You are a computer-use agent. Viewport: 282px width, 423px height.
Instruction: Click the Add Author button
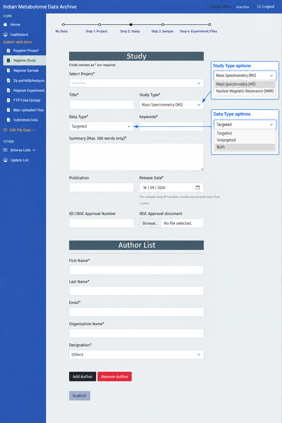click(x=83, y=376)
